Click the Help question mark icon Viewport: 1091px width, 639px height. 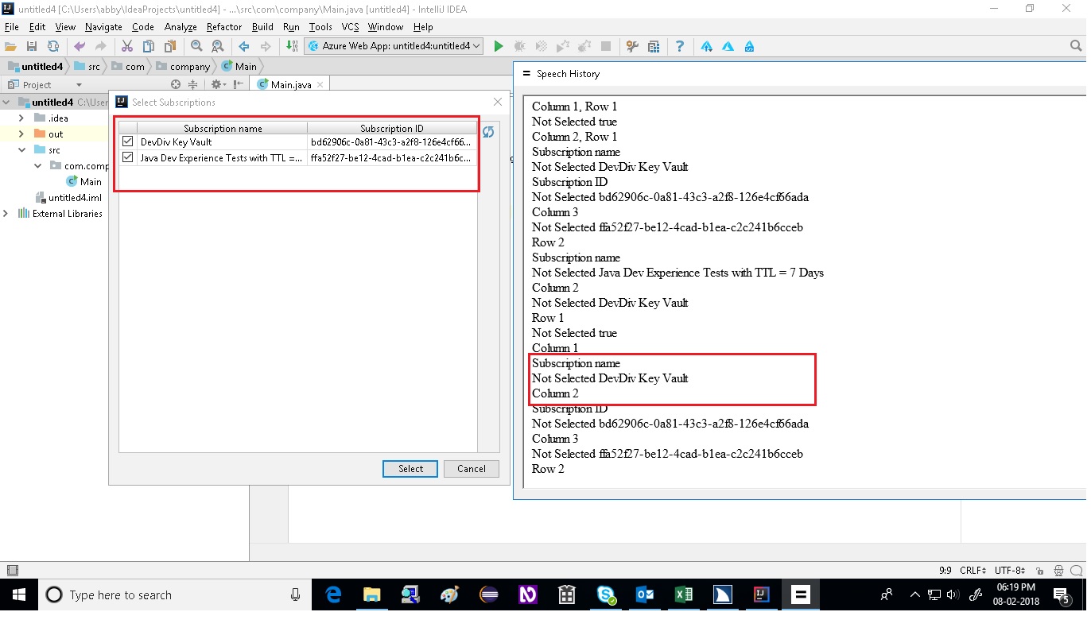tap(680, 46)
